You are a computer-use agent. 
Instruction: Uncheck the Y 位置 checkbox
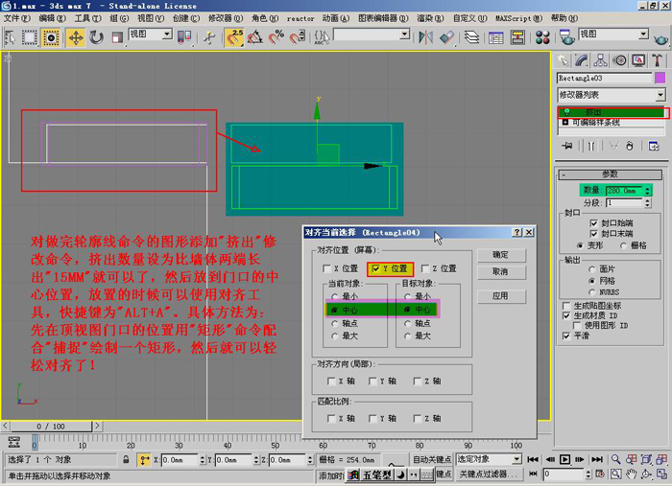pyautogui.click(x=376, y=268)
